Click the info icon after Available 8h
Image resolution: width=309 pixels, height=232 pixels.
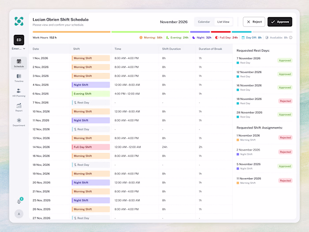click(x=290, y=38)
